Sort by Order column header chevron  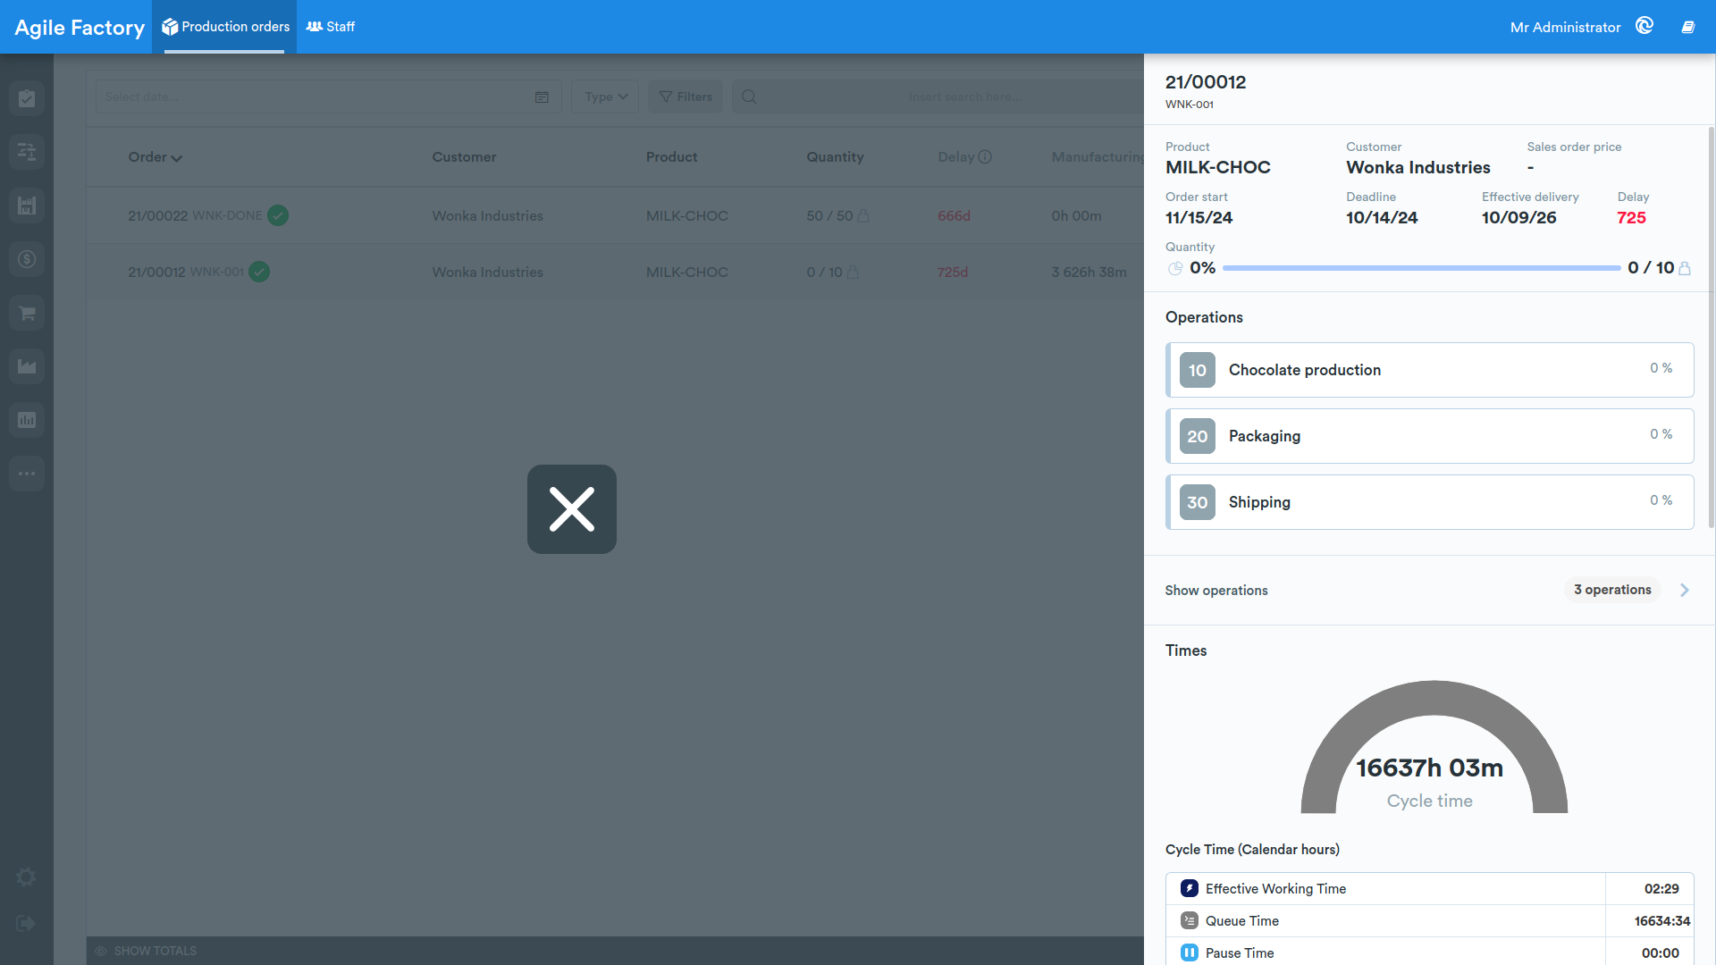pos(177,158)
